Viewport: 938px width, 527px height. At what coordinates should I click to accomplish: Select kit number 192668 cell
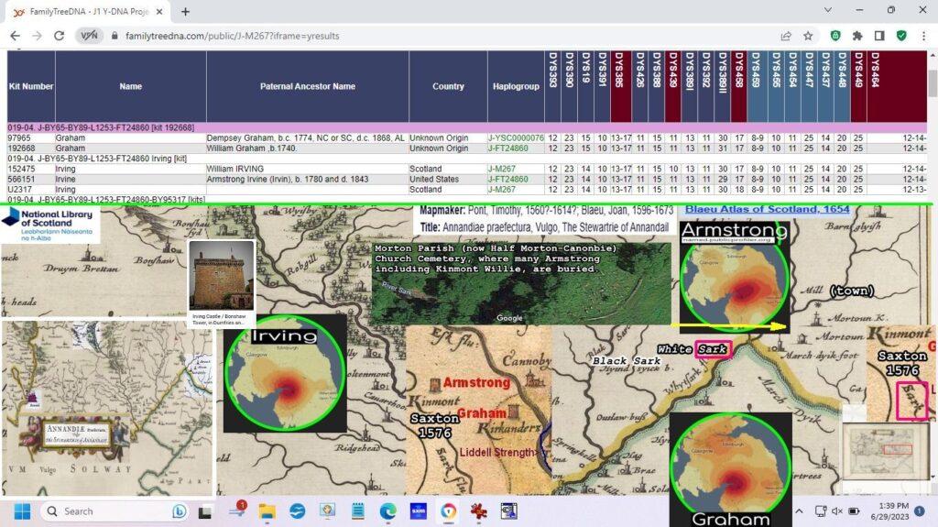click(31, 148)
